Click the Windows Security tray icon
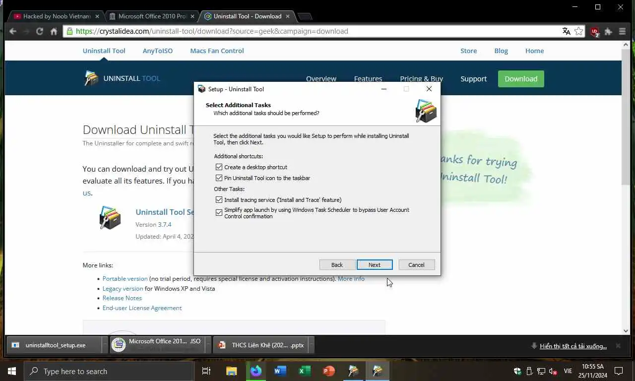Image resolution: width=635 pixels, height=381 pixels. pos(517,371)
